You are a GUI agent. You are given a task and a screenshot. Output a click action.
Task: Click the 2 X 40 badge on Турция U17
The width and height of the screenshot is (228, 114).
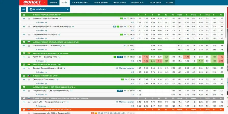(120, 91)
